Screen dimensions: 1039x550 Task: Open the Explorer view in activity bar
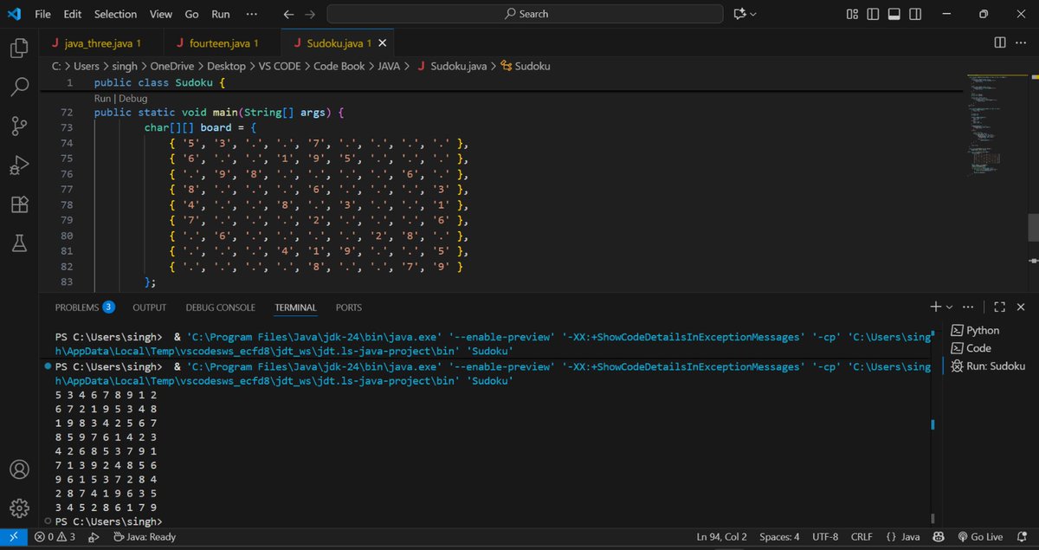(19, 48)
